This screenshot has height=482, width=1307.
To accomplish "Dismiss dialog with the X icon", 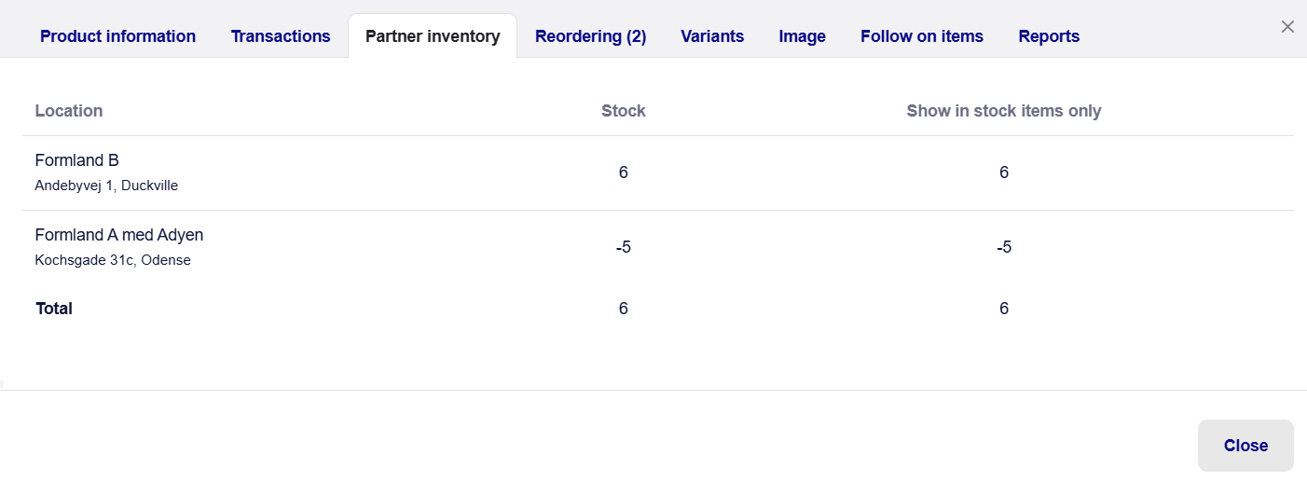I will (x=1287, y=27).
